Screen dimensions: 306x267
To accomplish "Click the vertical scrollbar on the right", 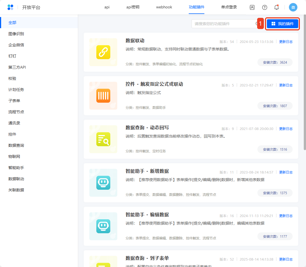I will click(304, 84).
